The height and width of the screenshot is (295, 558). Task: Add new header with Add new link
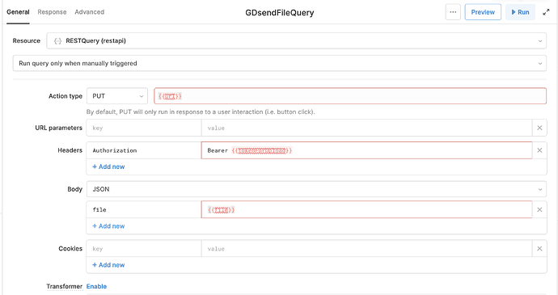pyautogui.click(x=108, y=166)
